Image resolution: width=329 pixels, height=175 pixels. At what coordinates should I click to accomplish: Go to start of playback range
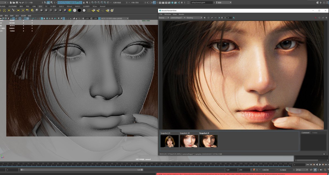click(308, 165)
